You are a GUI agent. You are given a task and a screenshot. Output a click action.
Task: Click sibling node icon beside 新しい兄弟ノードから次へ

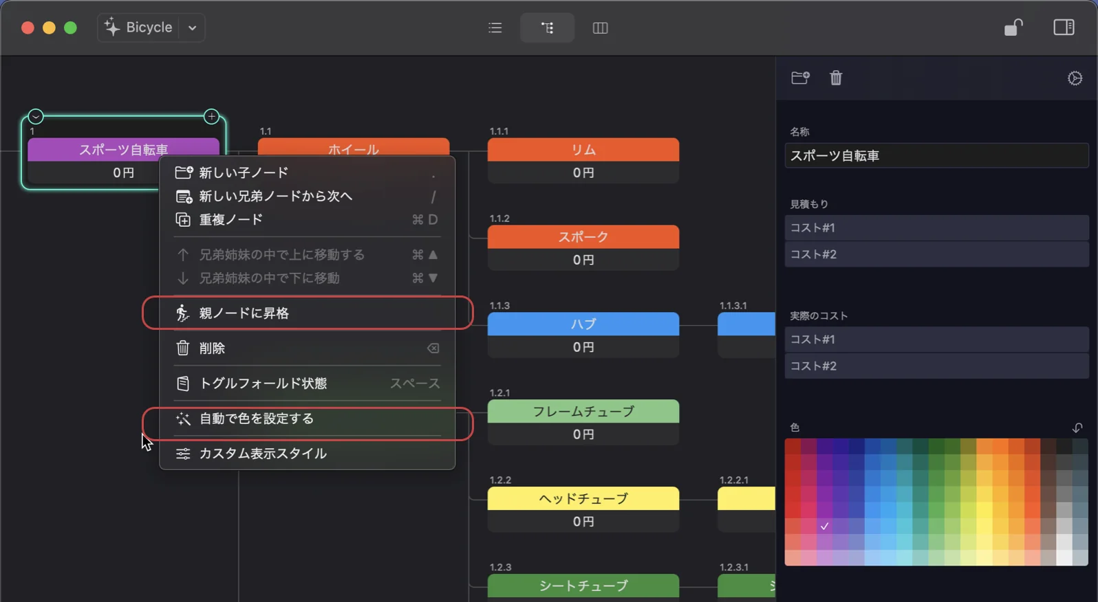coord(184,197)
